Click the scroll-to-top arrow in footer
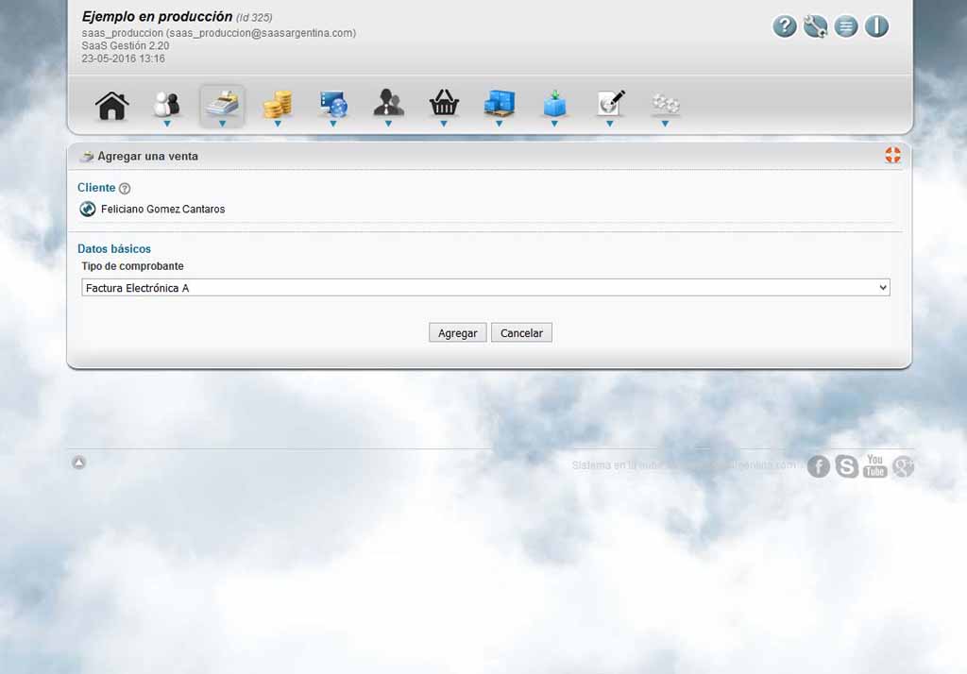 pos(79,463)
